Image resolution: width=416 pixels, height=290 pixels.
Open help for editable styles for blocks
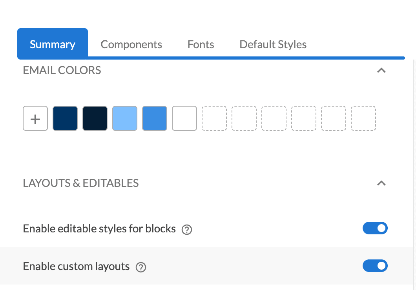187,230
